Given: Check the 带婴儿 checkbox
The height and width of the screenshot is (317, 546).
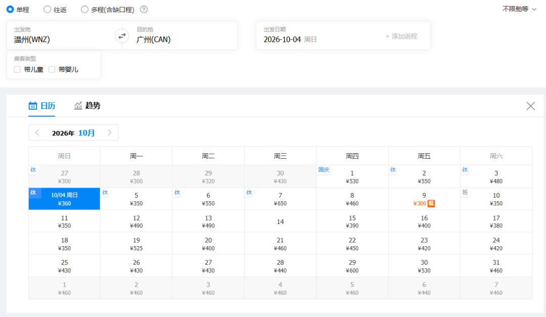Looking at the screenshot, I should [52, 69].
